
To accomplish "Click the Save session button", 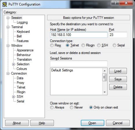I will pos(118,79).
